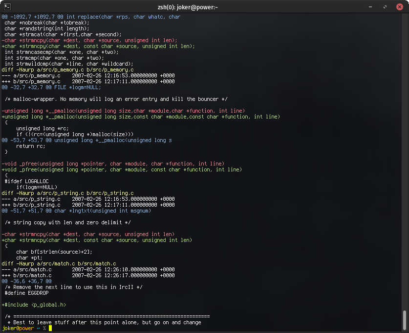
Task: Click the 'char *nobreak(char *tobreak);' line
Action: click(x=47, y=23)
